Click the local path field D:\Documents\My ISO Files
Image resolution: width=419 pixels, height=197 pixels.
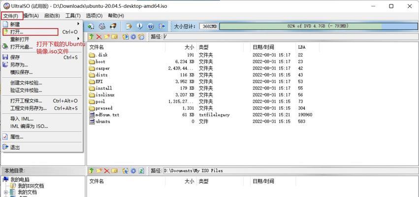pos(290,170)
